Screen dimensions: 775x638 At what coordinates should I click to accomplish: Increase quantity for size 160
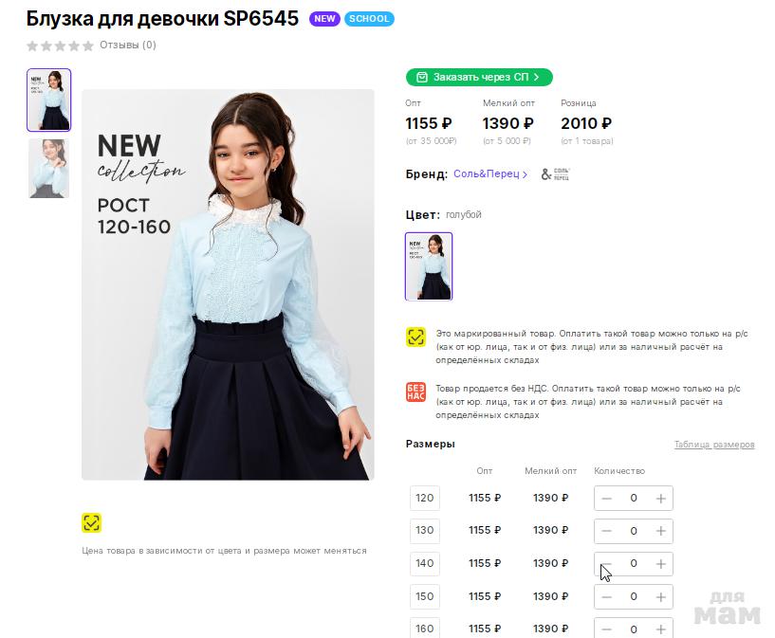pos(660,629)
